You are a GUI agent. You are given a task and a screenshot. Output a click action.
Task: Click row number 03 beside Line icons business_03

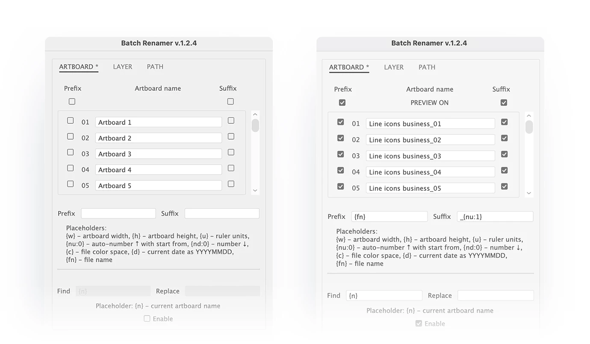pyautogui.click(x=356, y=156)
